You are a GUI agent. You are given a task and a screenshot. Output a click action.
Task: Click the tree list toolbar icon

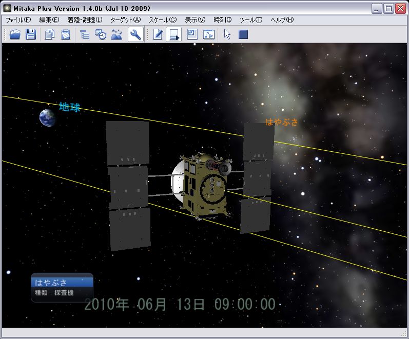pyautogui.click(x=85, y=34)
